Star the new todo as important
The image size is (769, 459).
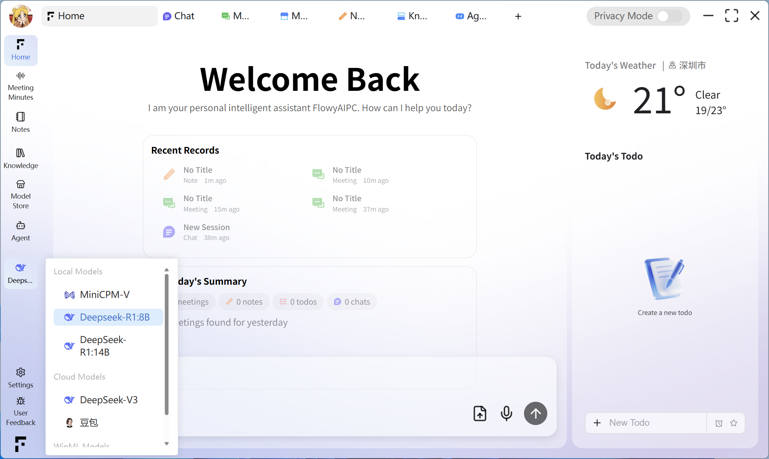(734, 423)
